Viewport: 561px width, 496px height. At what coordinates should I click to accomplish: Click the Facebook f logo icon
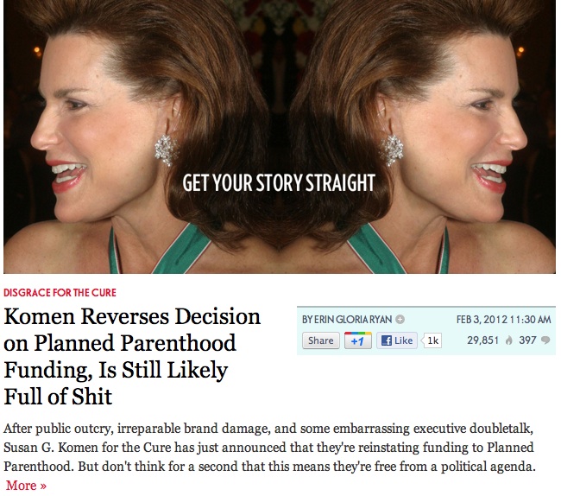coord(387,340)
